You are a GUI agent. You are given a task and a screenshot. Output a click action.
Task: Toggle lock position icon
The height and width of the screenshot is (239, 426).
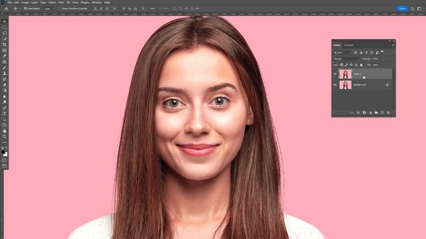click(351, 65)
